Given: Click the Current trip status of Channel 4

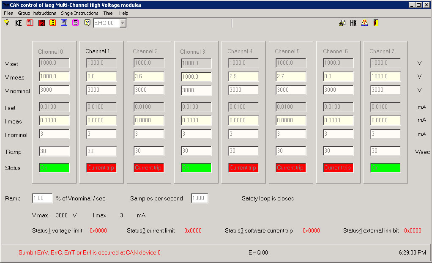Looking at the screenshot, I should point(243,167).
